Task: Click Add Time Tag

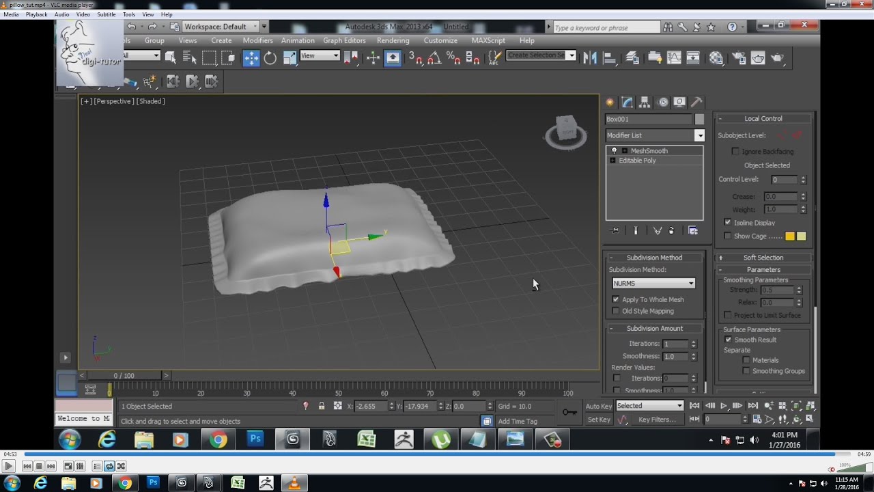Action: point(518,421)
